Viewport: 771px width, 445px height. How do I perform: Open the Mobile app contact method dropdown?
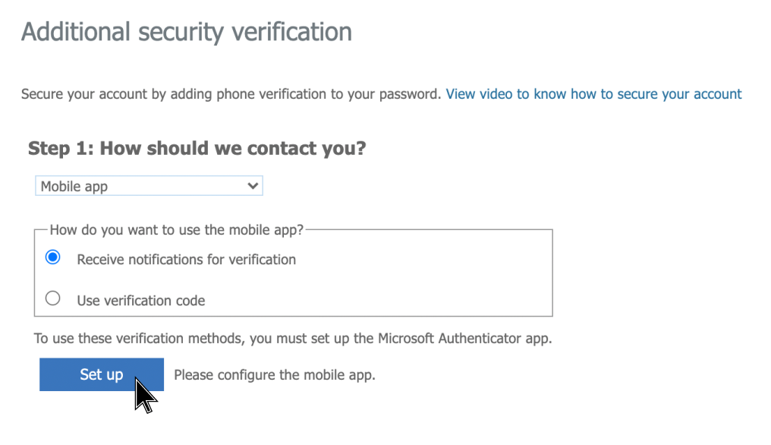click(149, 186)
